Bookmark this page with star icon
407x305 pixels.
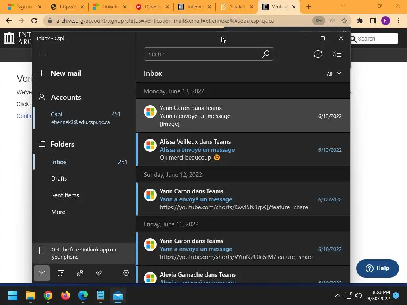click(344, 21)
